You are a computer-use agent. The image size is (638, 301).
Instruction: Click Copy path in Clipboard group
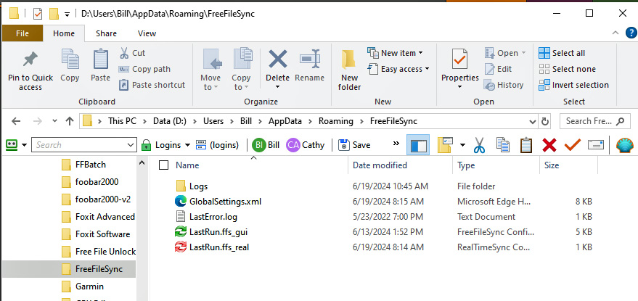pos(144,69)
